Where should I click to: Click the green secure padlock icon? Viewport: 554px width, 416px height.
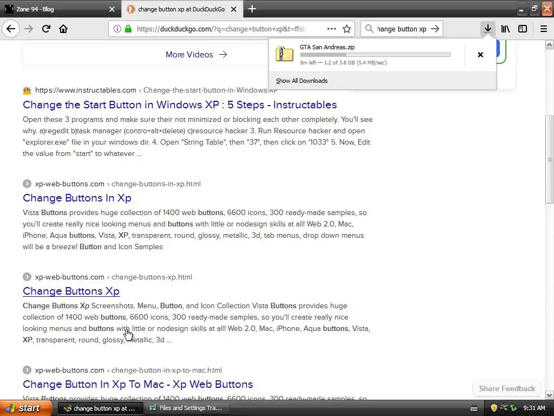pos(128,29)
